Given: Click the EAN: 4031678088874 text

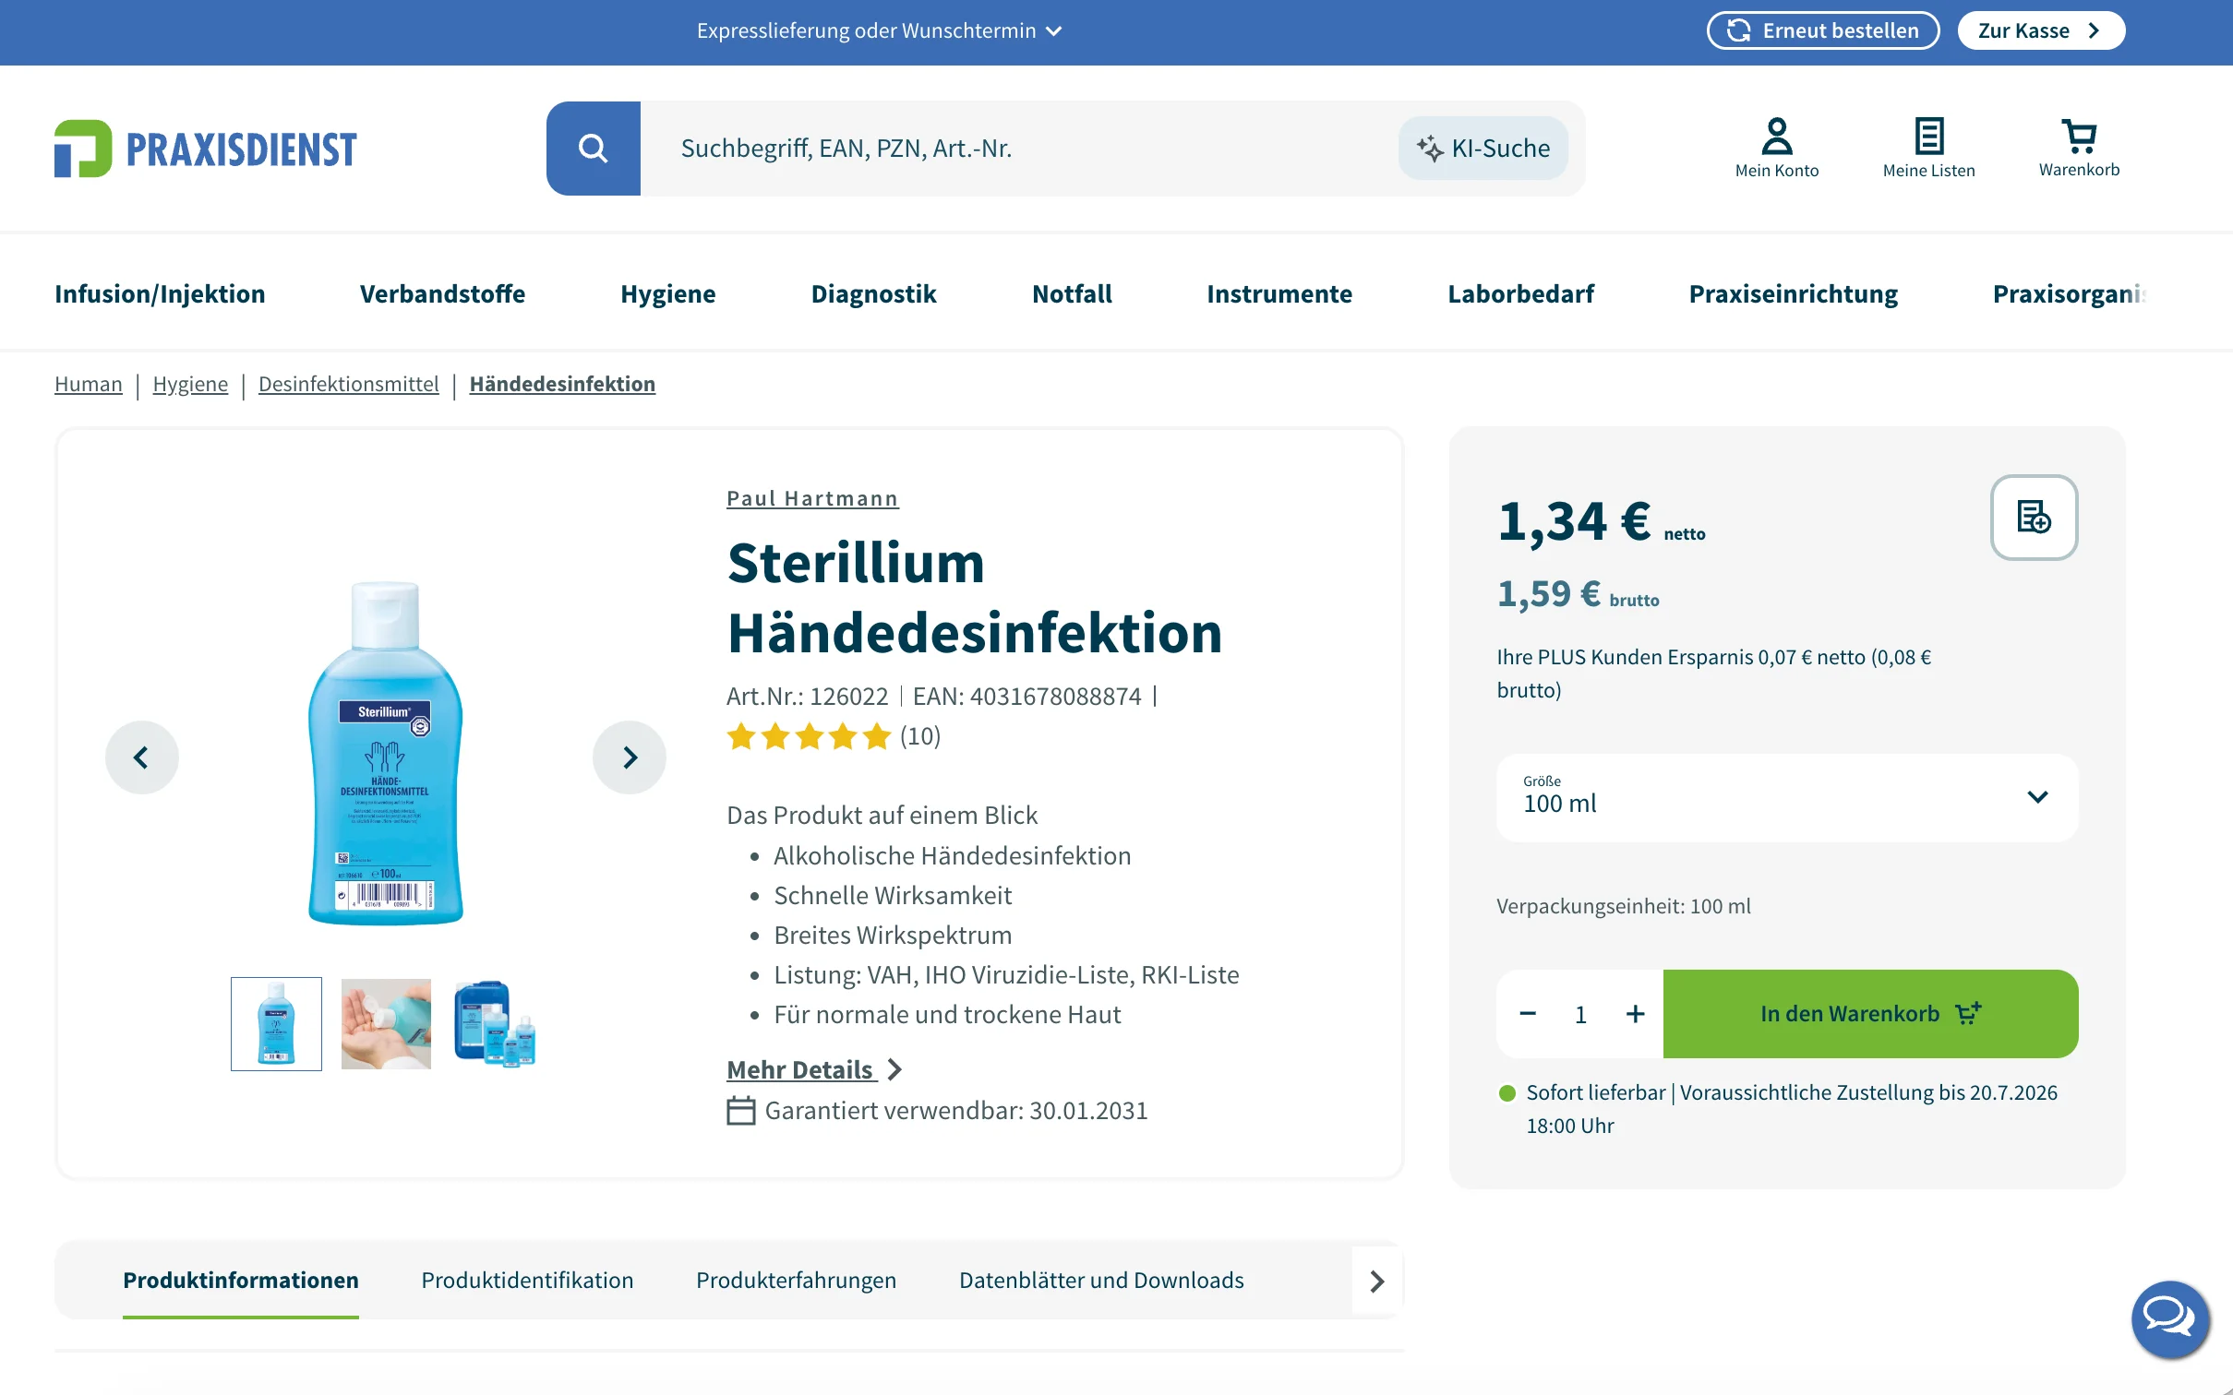Looking at the screenshot, I should tap(1027, 696).
